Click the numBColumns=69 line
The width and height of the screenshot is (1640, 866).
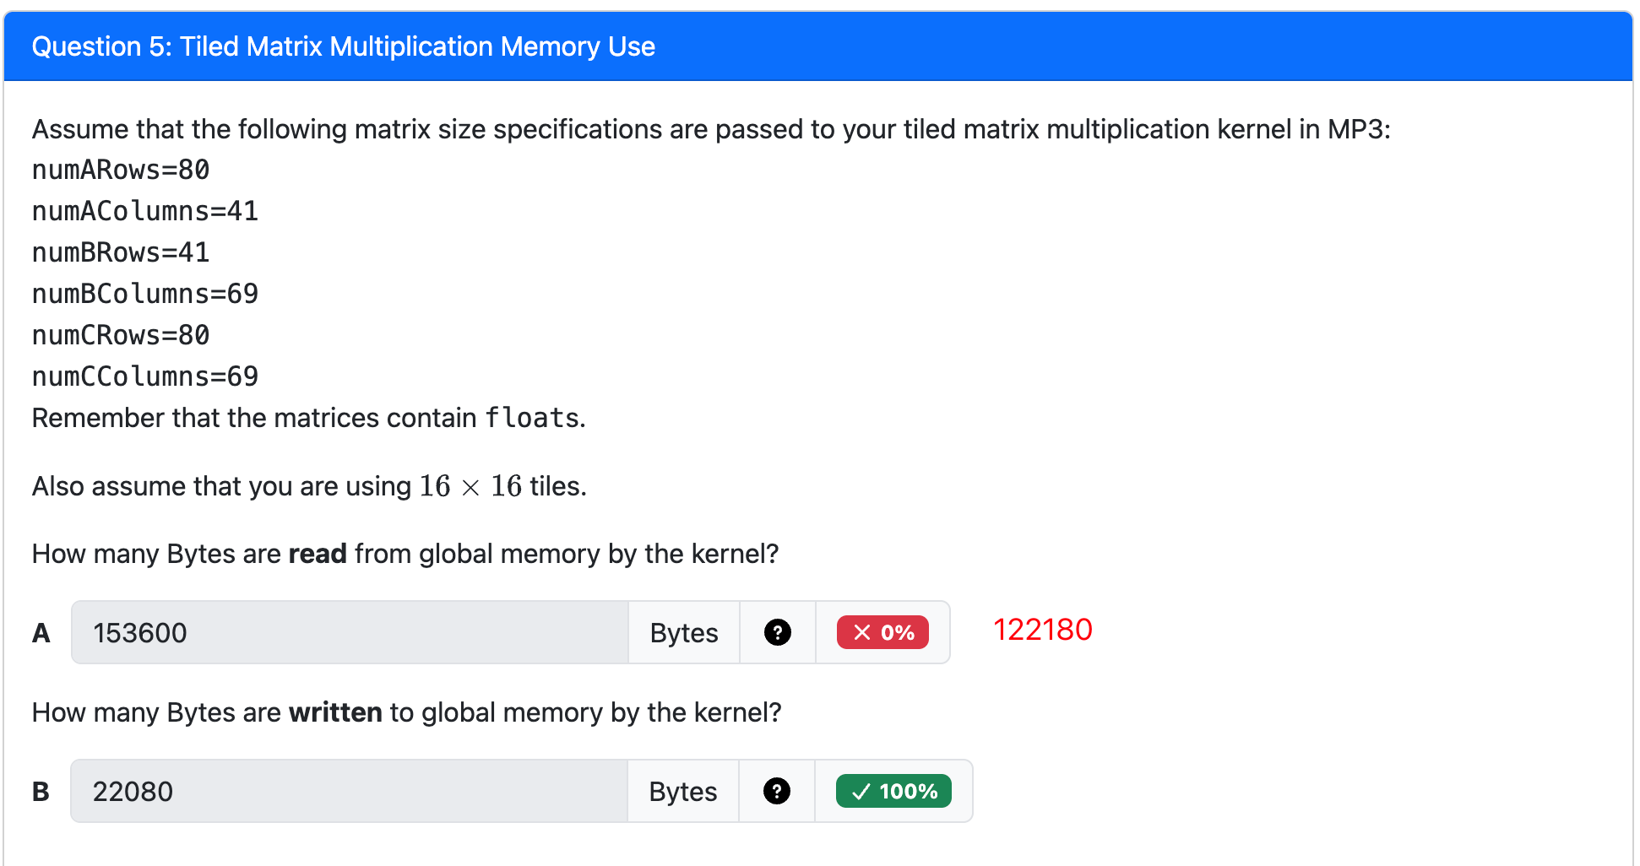145,294
